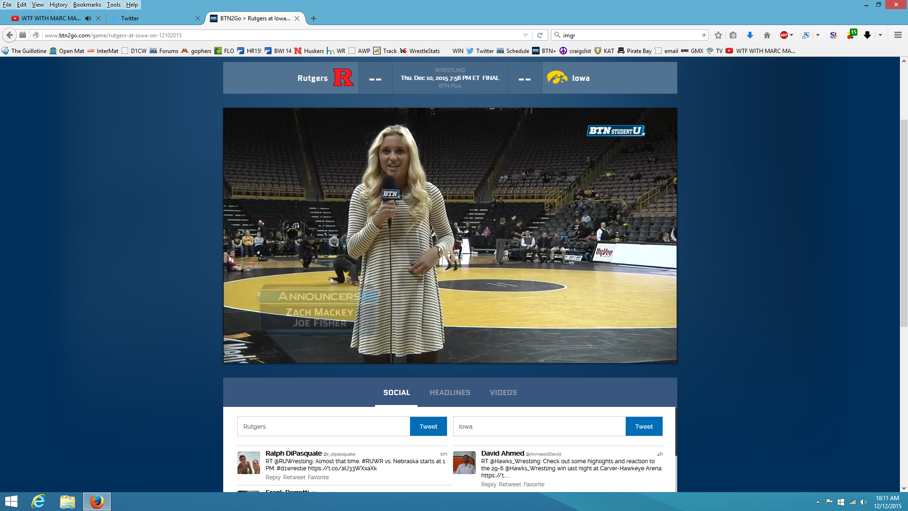Screen dimensions: 908x511
Task: Open File Explorer from the taskbar
Action: coord(67,502)
